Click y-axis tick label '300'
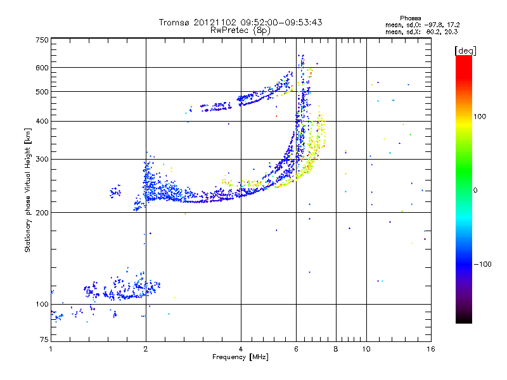Image resolution: width=507 pixels, height=380 pixels. [42, 159]
